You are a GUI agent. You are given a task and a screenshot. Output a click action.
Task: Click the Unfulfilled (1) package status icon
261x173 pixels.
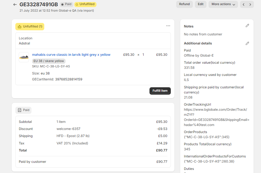(19, 26)
